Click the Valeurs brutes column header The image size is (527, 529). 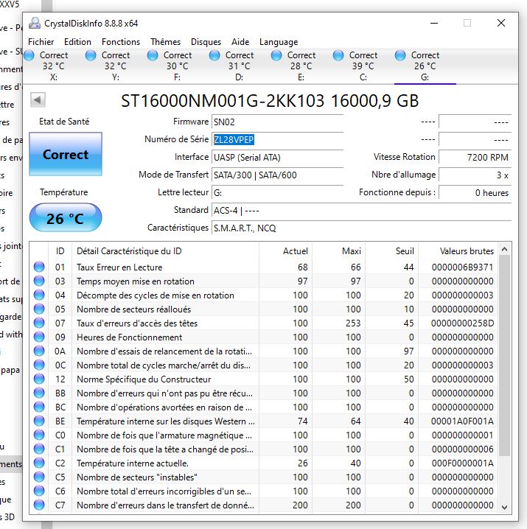tap(467, 251)
